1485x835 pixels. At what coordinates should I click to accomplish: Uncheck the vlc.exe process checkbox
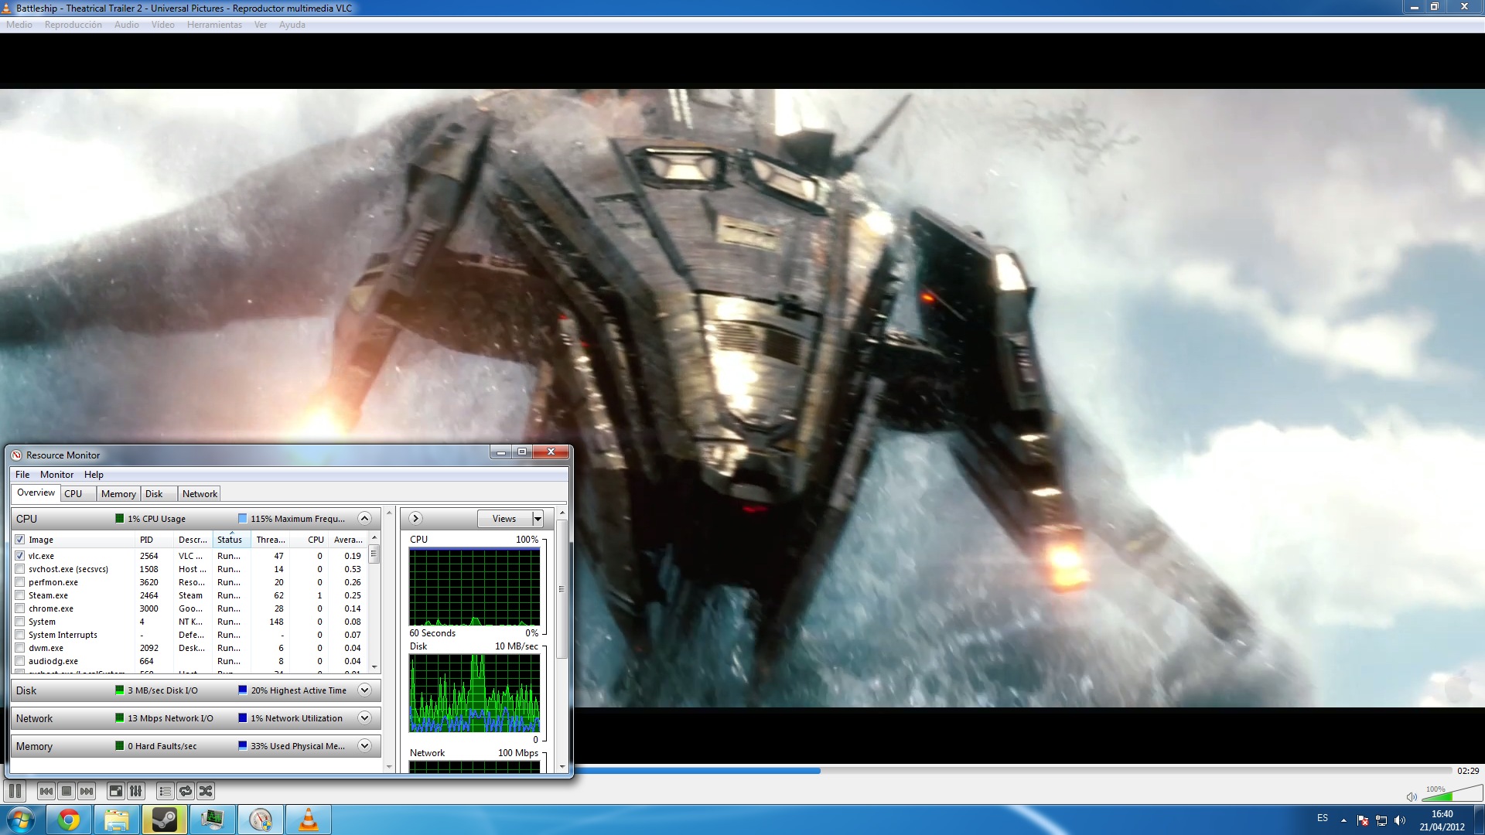20,556
